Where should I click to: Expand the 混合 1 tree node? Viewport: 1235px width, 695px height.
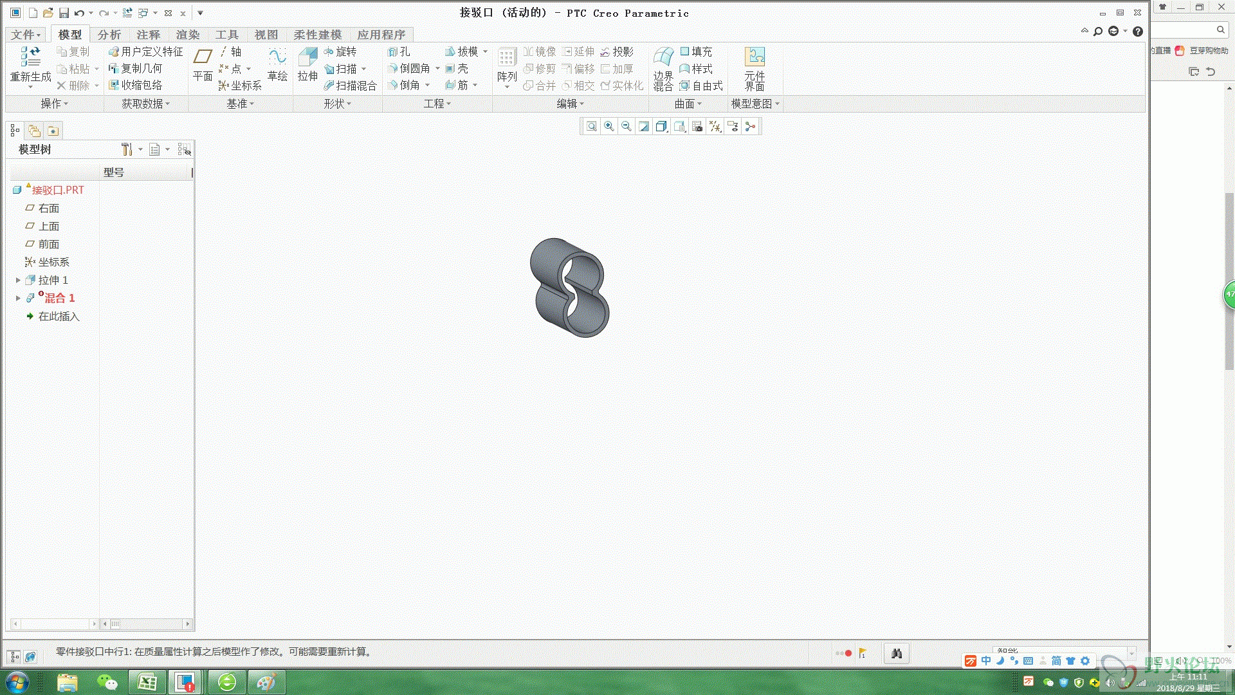tap(18, 298)
